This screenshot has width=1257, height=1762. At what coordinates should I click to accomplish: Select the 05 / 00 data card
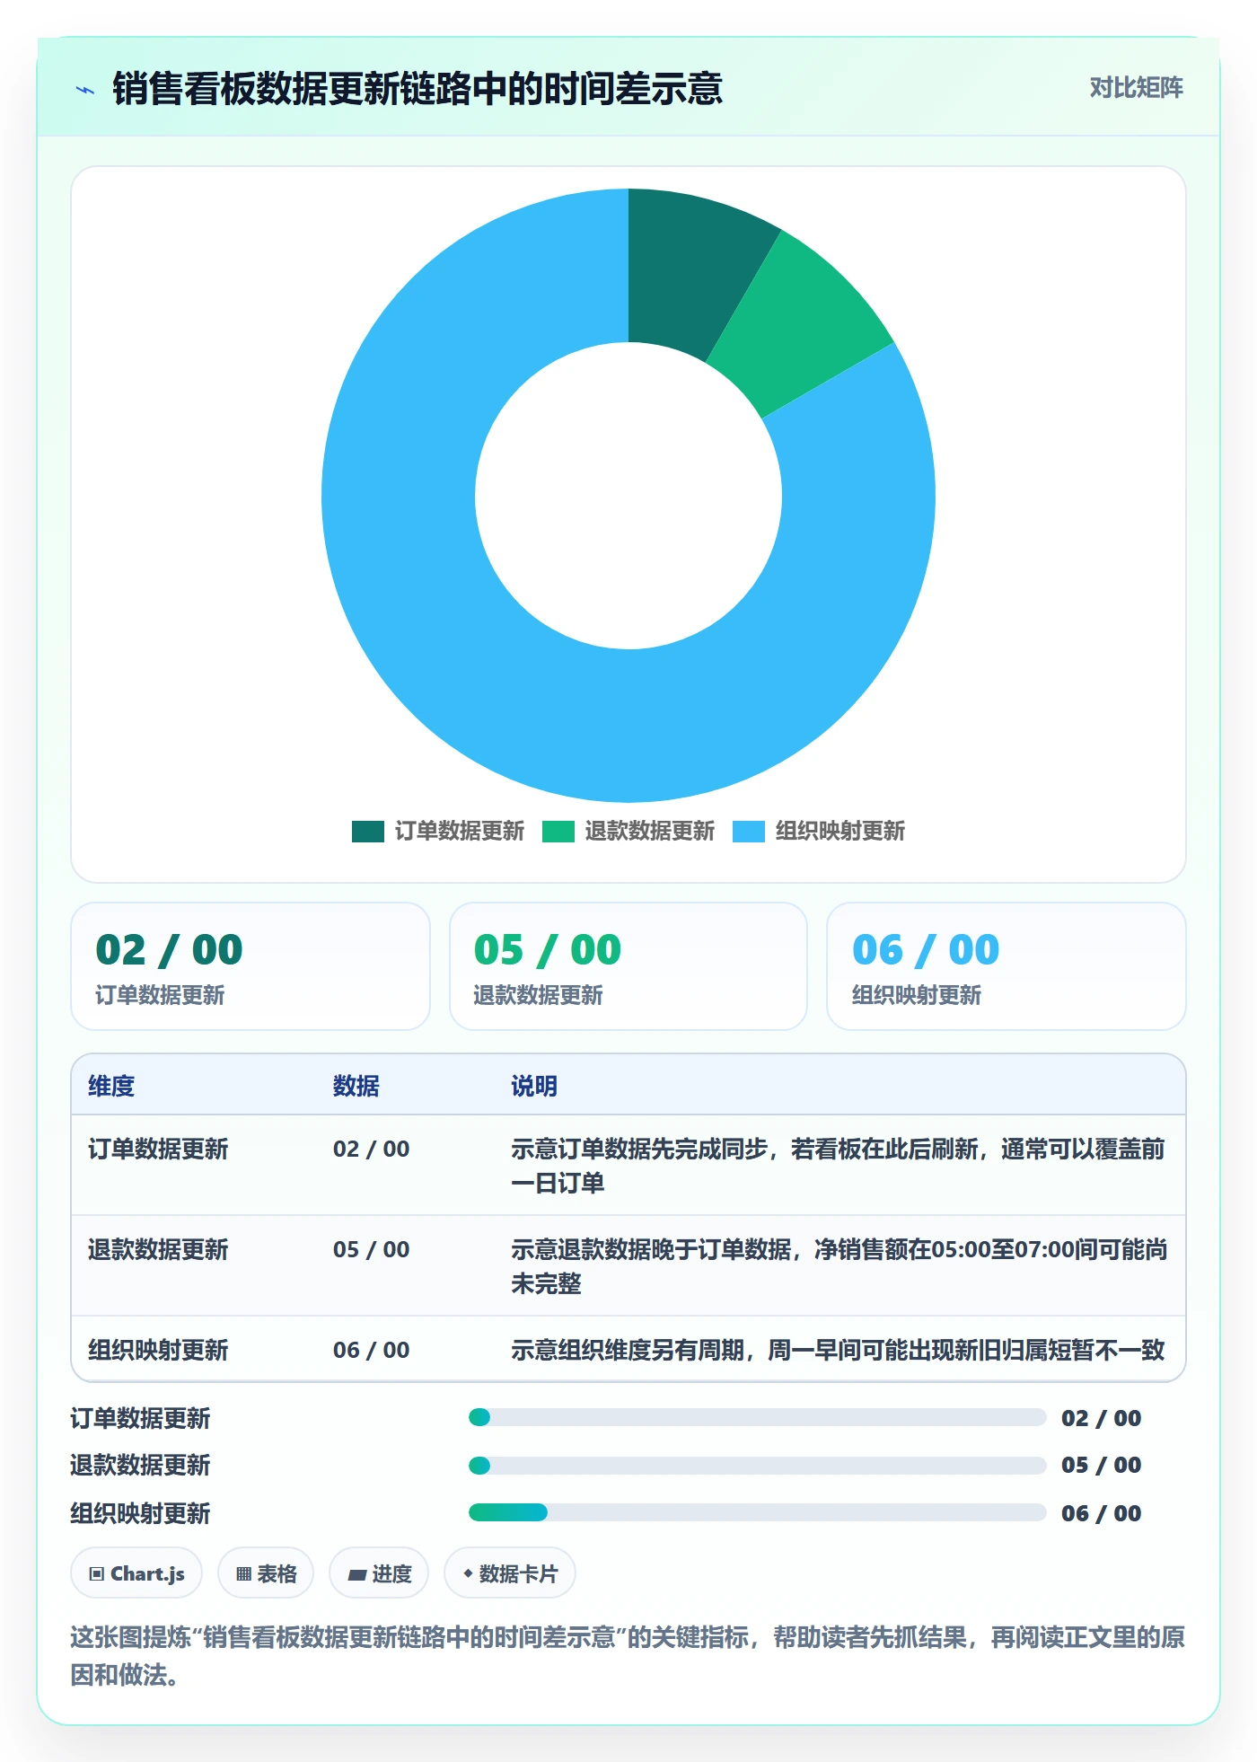(628, 966)
